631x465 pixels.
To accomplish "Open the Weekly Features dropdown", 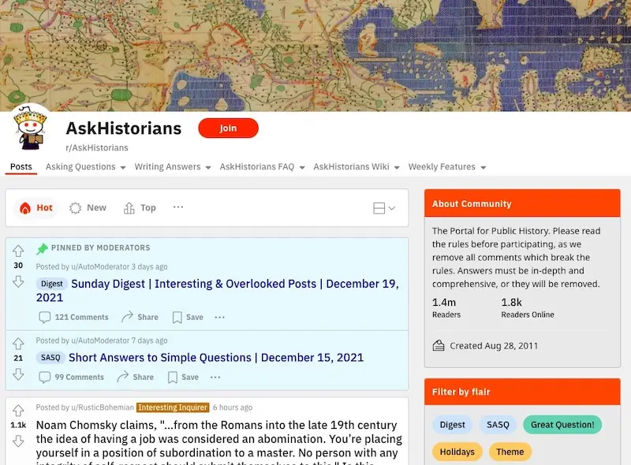I will point(447,166).
